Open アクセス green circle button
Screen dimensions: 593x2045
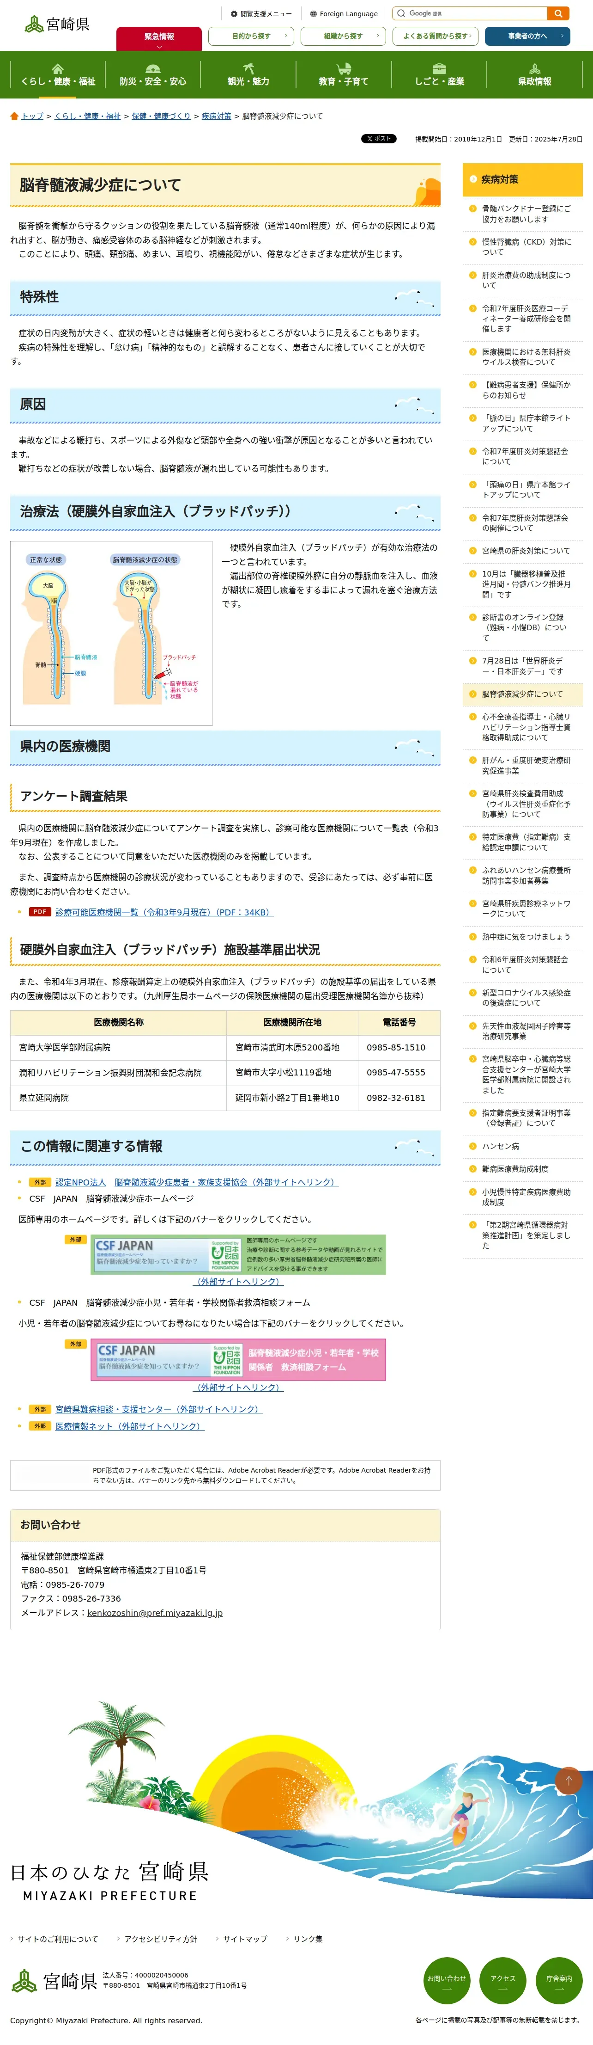click(502, 1980)
